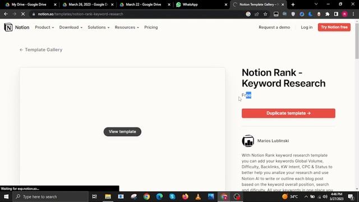
Task: Click the Google icon in address bar
Action: pos(248,14)
